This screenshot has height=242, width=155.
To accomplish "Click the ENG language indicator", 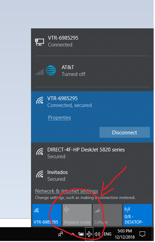I will pyautogui.click(x=108, y=235).
